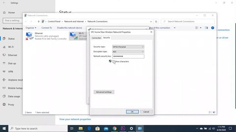Open Data usage in Settings sidebar
This screenshot has width=236, height=132.
click(14, 96)
